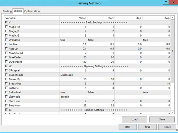
Task: Click the s1 section checkbox
Action: pyautogui.click(x=6, y=22)
